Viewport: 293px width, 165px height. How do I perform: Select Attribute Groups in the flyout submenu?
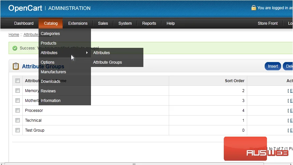coord(117,62)
